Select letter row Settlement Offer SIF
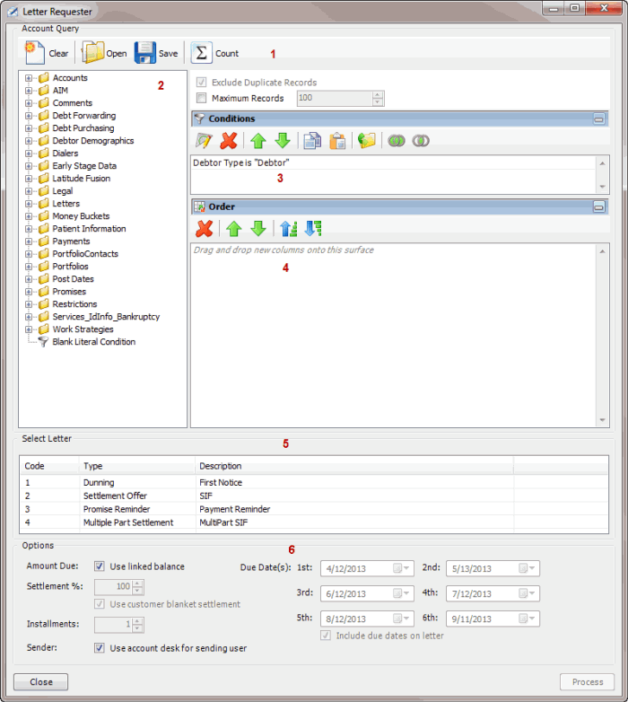Image resolution: width=628 pixels, height=702 pixels. click(x=314, y=496)
